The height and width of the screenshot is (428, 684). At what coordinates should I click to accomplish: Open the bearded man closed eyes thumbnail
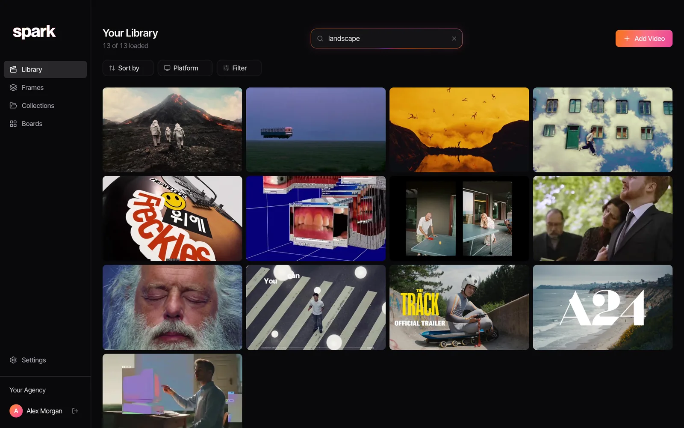click(172, 307)
